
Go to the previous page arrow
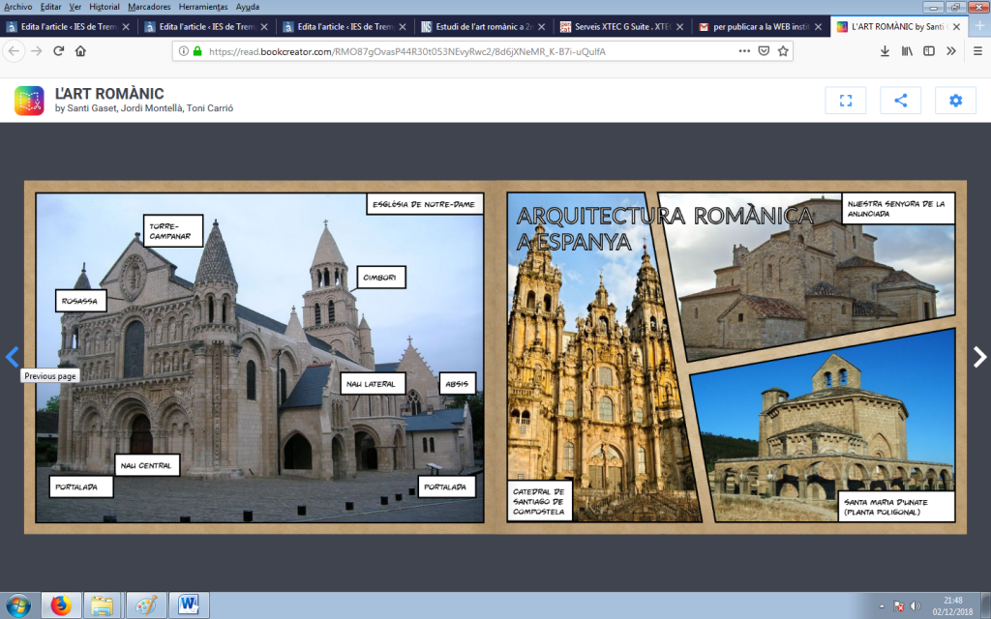click(12, 357)
